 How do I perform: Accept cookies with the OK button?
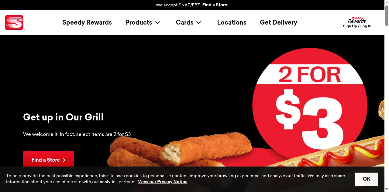coord(367,179)
